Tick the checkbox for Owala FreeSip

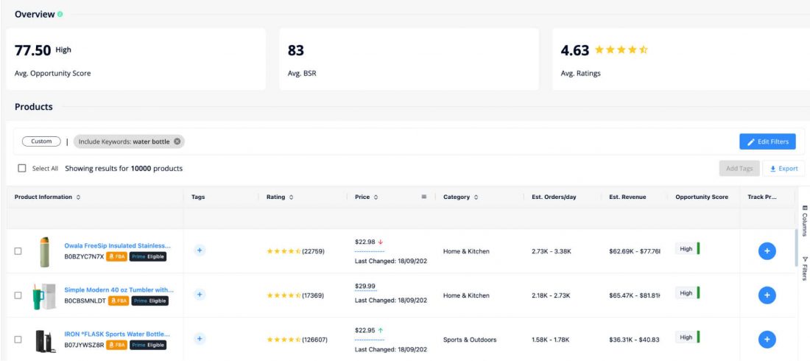pyautogui.click(x=18, y=250)
